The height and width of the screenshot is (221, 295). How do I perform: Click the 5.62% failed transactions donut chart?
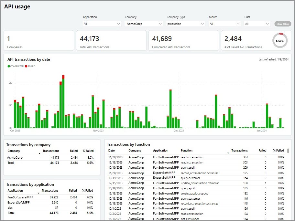tap(280, 41)
